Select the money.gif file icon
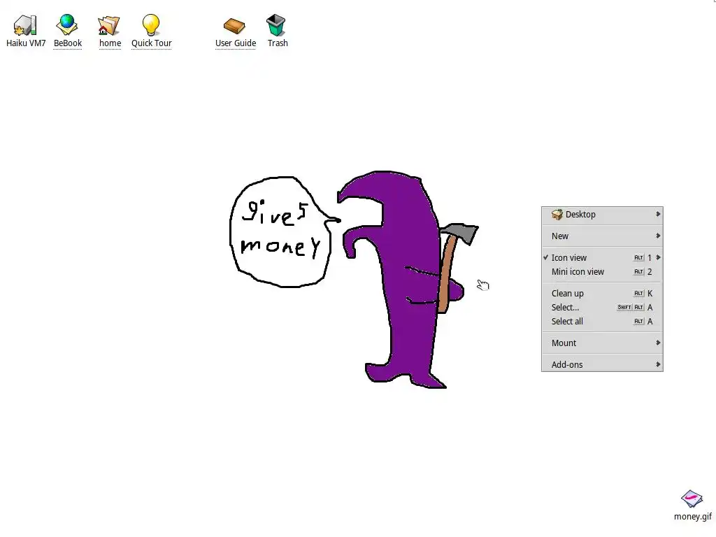This screenshot has height=537, width=716. (692, 499)
